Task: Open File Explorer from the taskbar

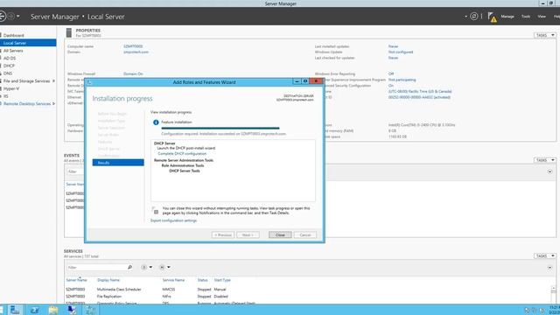Action: pos(53,310)
